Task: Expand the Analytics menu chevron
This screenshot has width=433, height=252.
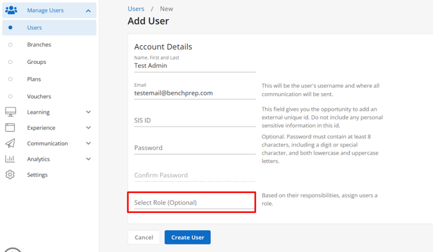Action: pos(88,159)
